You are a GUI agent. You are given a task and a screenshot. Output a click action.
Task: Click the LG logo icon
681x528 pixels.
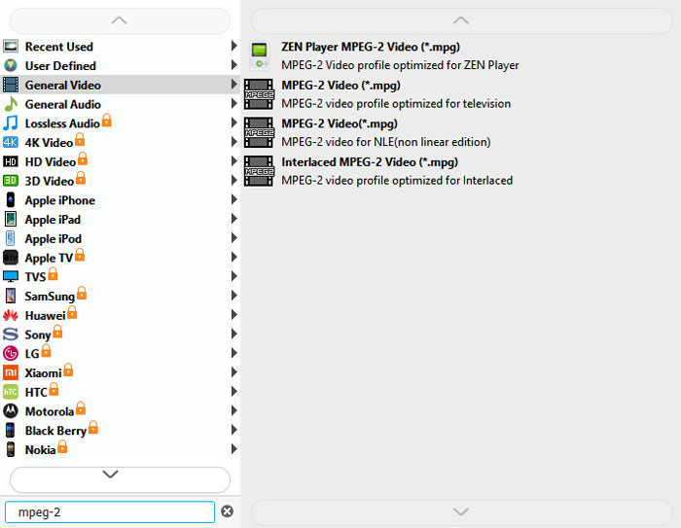11,353
